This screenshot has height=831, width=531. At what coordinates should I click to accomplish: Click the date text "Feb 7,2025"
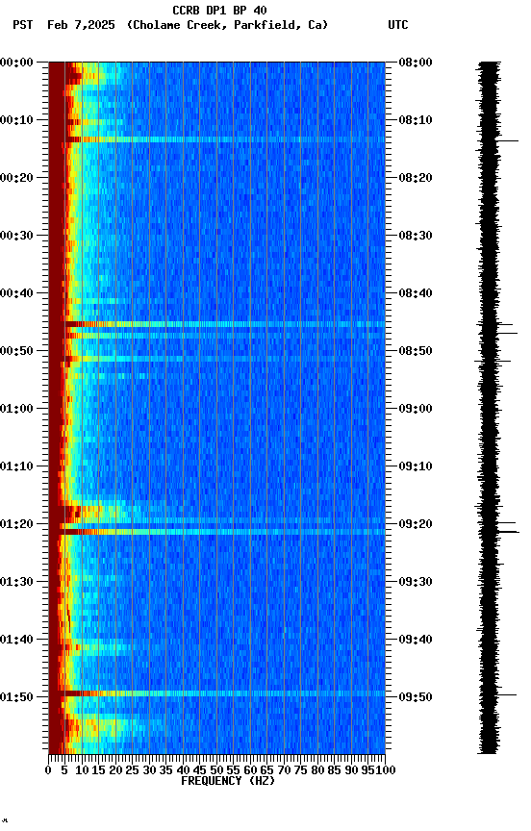81,25
